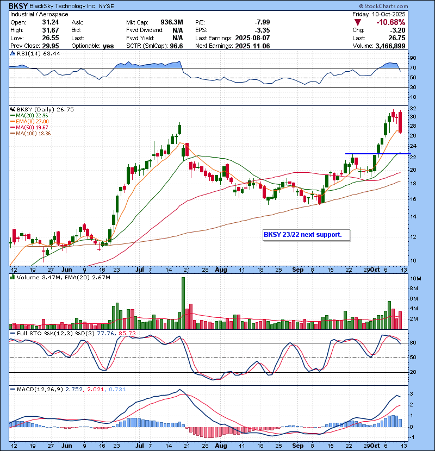Click the High value 31.67
The height and width of the screenshot is (451, 435).
coord(51,30)
